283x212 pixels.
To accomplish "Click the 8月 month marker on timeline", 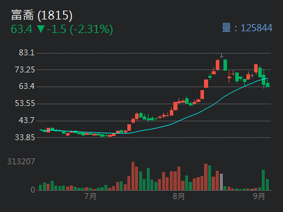I will click(179, 196).
